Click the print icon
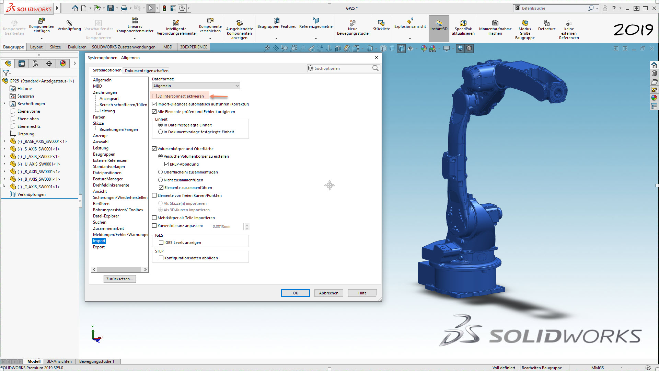 click(x=124, y=8)
